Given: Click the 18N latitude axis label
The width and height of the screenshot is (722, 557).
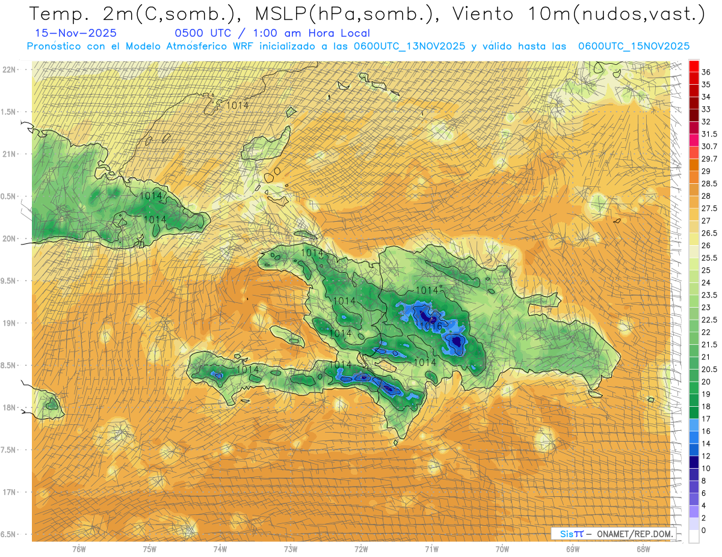Looking at the screenshot, I should pyautogui.click(x=10, y=407).
